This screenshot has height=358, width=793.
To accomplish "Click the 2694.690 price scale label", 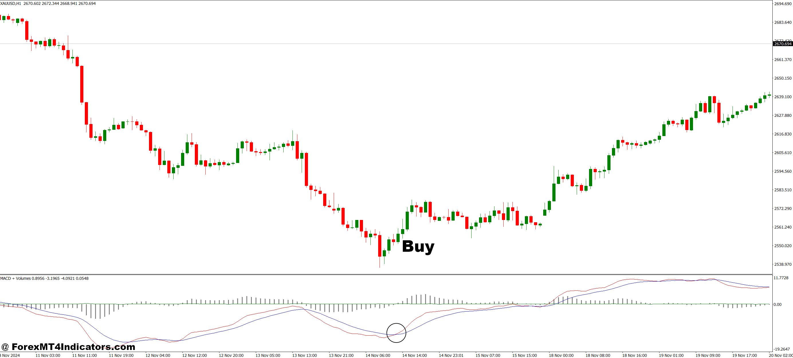I will tap(782, 3).
